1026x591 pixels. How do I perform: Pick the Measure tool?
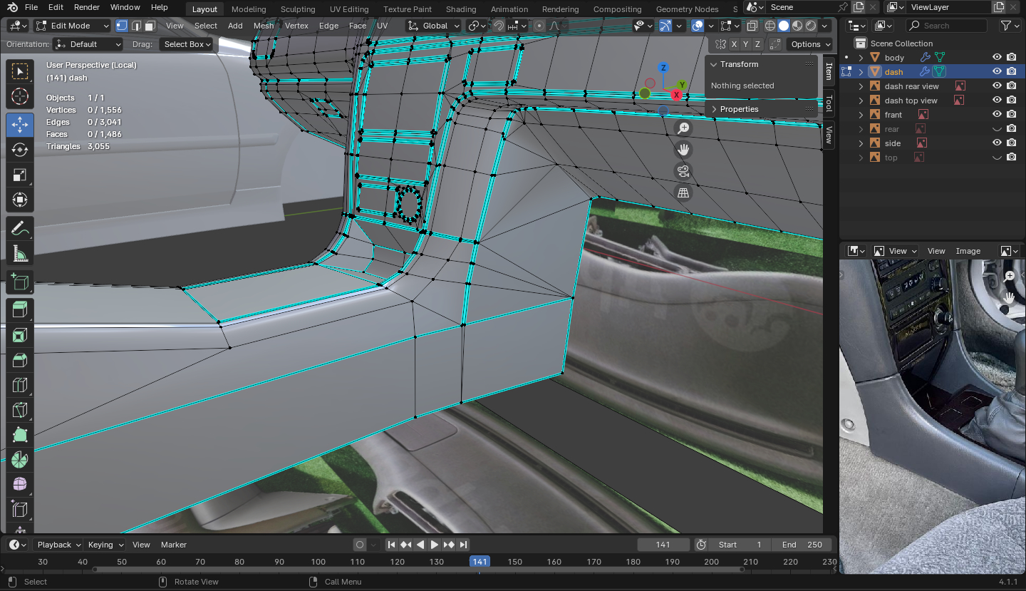(x=20, y=254)
